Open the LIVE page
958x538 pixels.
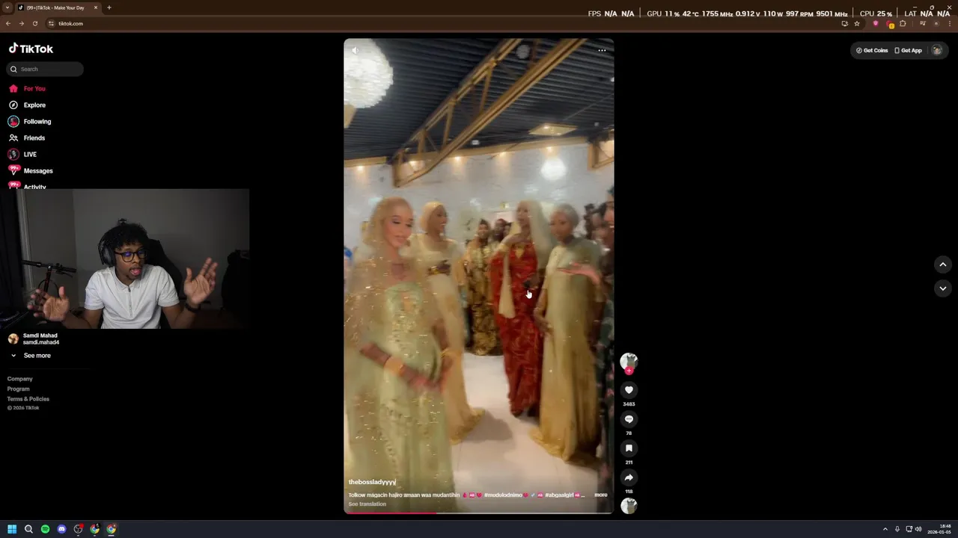(22, 154)
